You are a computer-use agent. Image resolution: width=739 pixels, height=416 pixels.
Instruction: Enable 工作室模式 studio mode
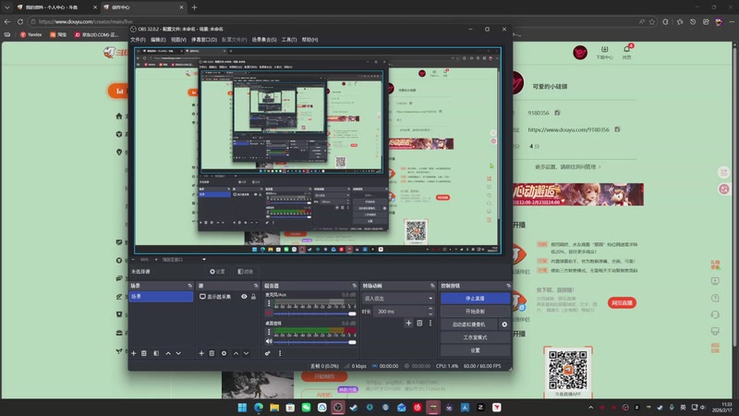(x=475, y=337)
